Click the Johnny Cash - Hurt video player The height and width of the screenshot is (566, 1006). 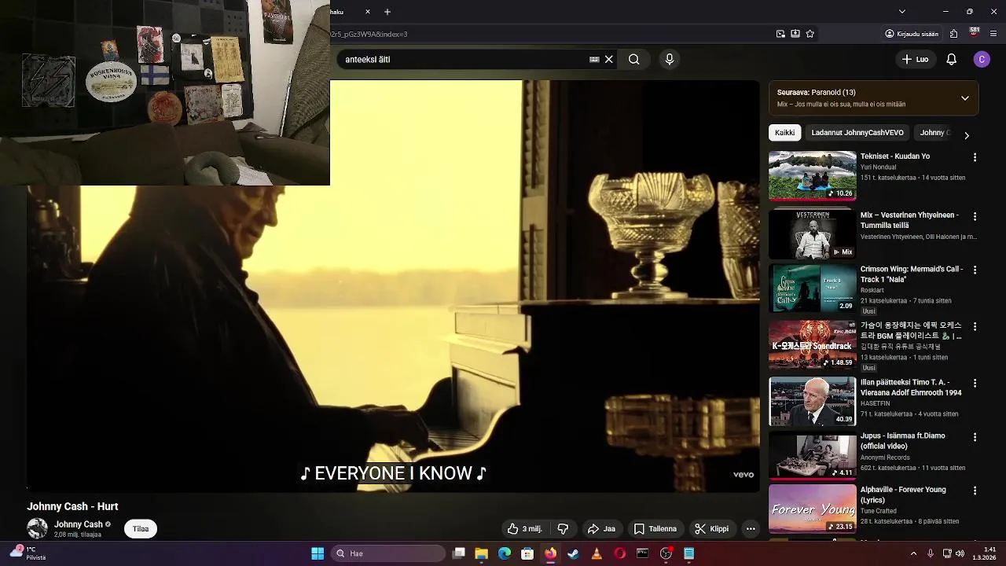tap(393, 286)
